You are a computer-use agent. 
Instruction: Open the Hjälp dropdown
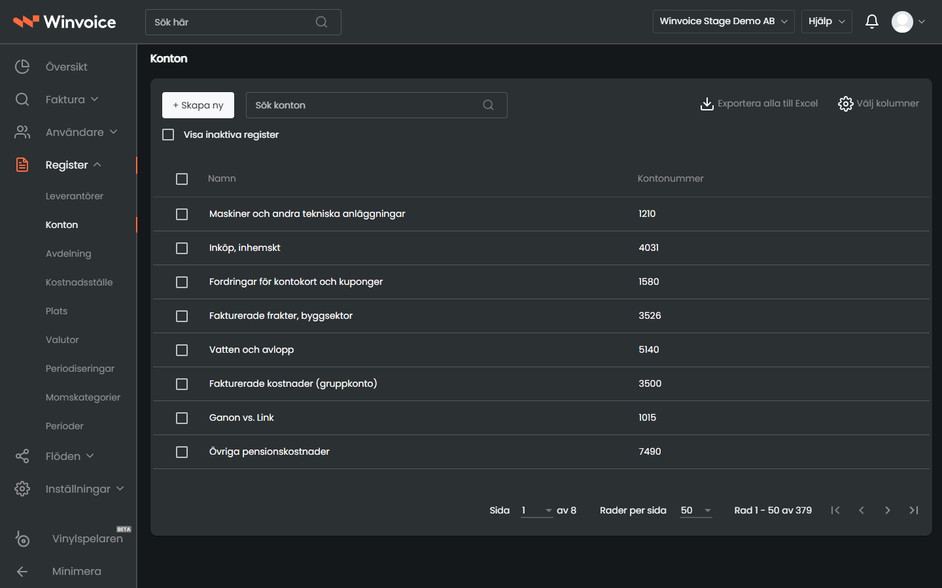[827, 22]
